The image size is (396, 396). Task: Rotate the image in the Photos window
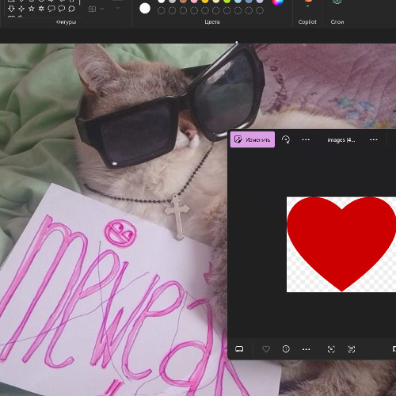point(286,139)
